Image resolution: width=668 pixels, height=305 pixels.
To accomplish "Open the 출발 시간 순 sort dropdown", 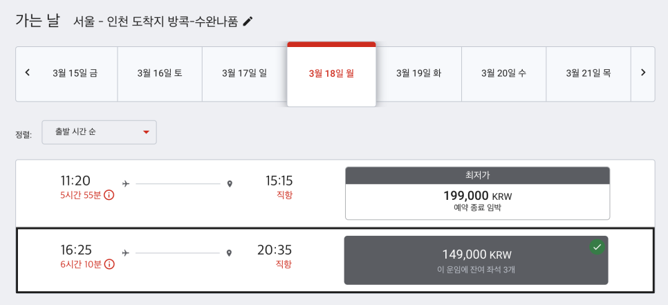I will [99, 132].
